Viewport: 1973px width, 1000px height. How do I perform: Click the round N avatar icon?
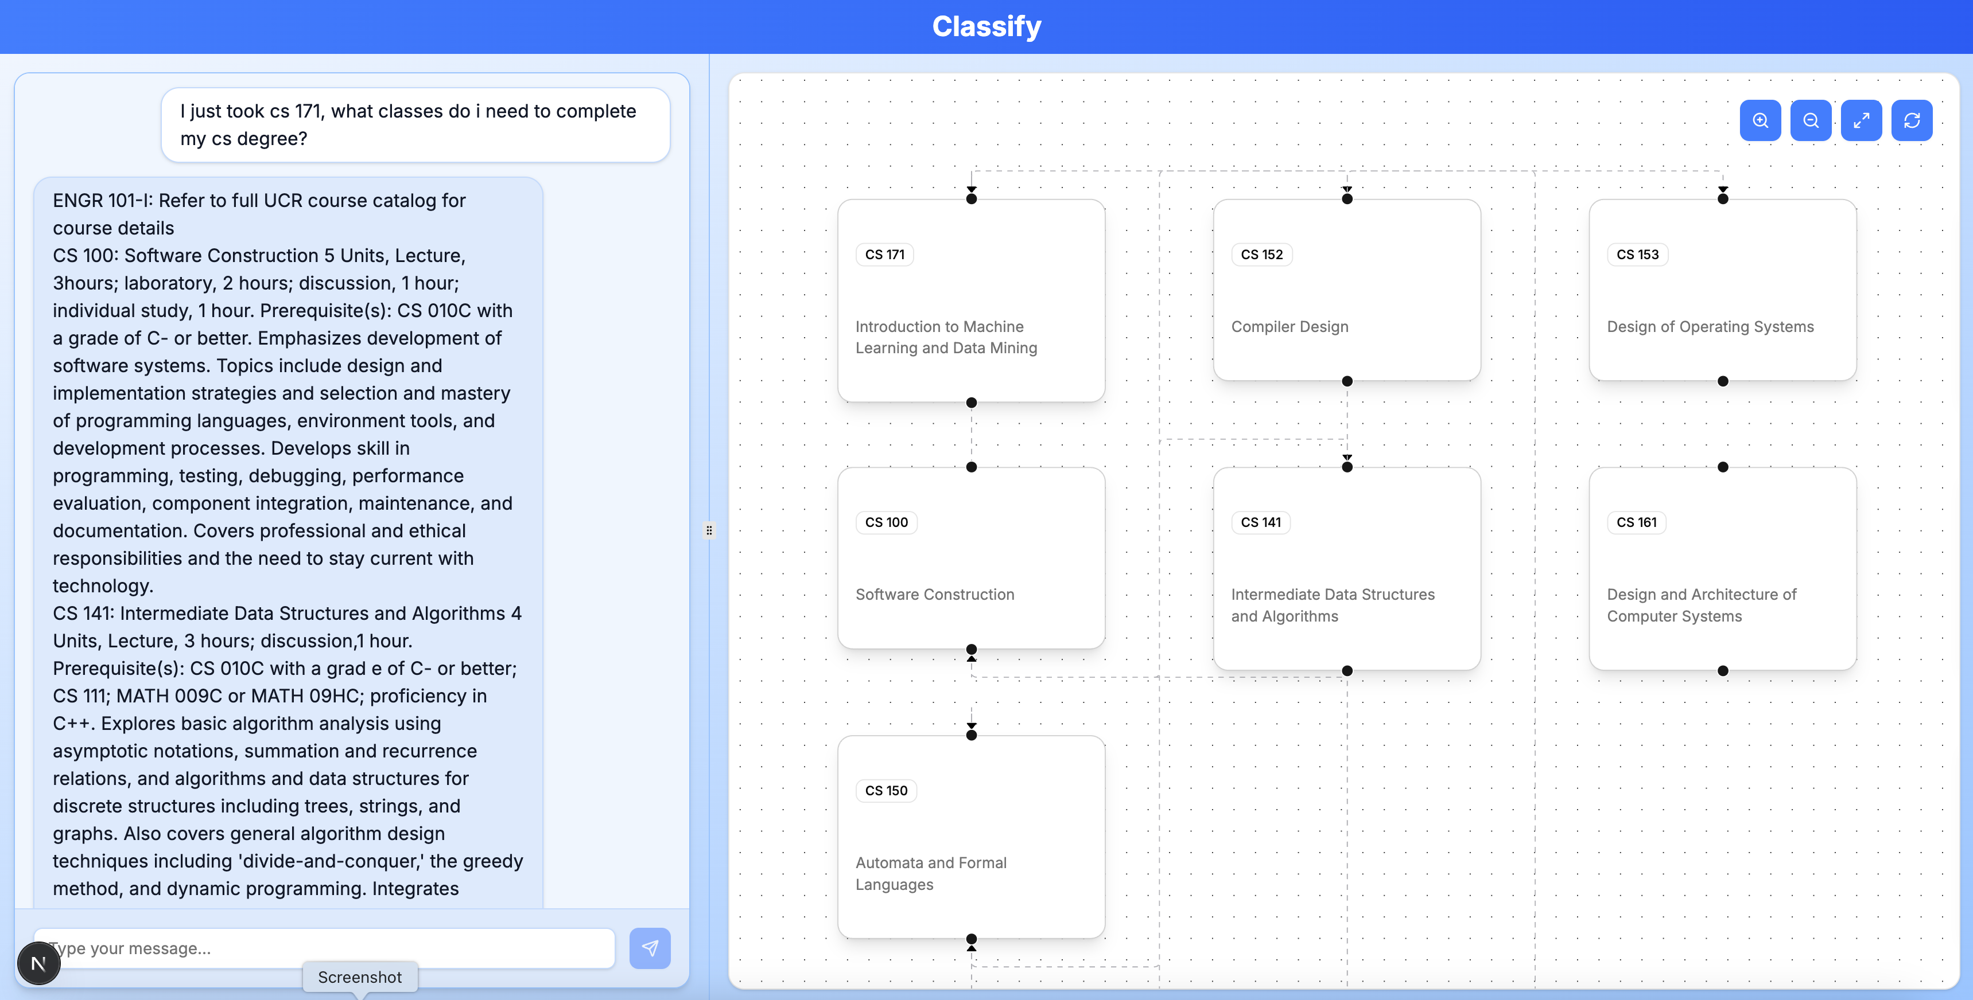38,963
